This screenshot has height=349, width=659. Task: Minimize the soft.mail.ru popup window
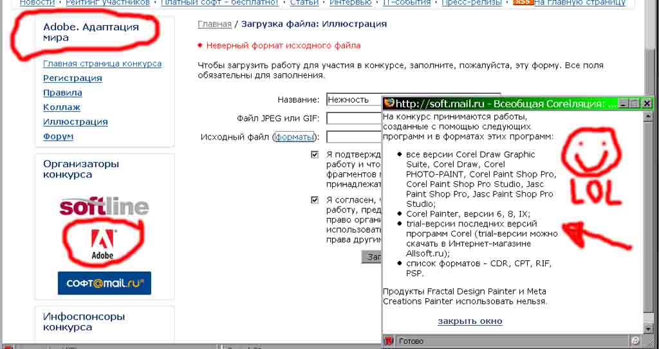[624, 103]
